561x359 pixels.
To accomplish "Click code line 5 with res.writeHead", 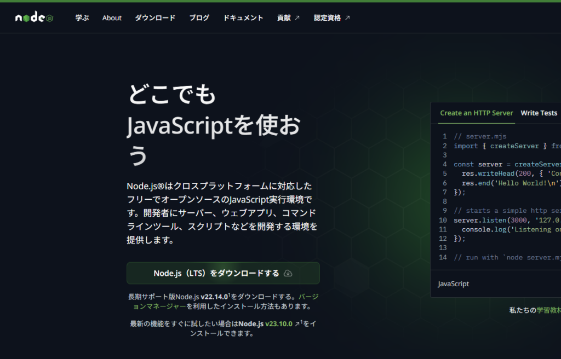I will (511, 173).
